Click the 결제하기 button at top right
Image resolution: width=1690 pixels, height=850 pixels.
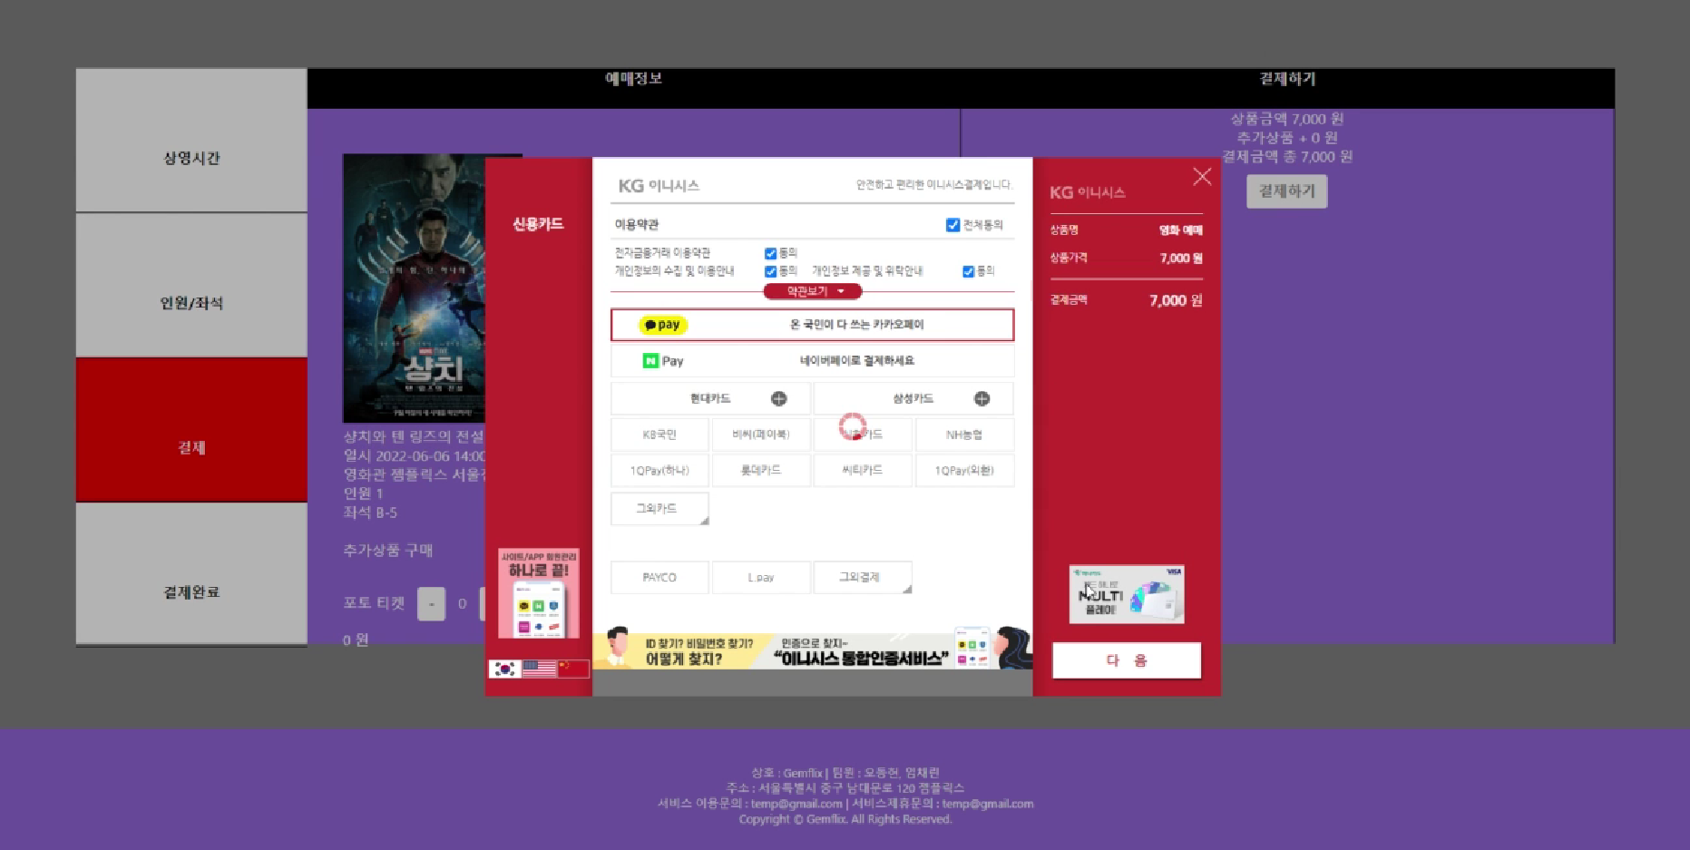tap(1286, 191)
